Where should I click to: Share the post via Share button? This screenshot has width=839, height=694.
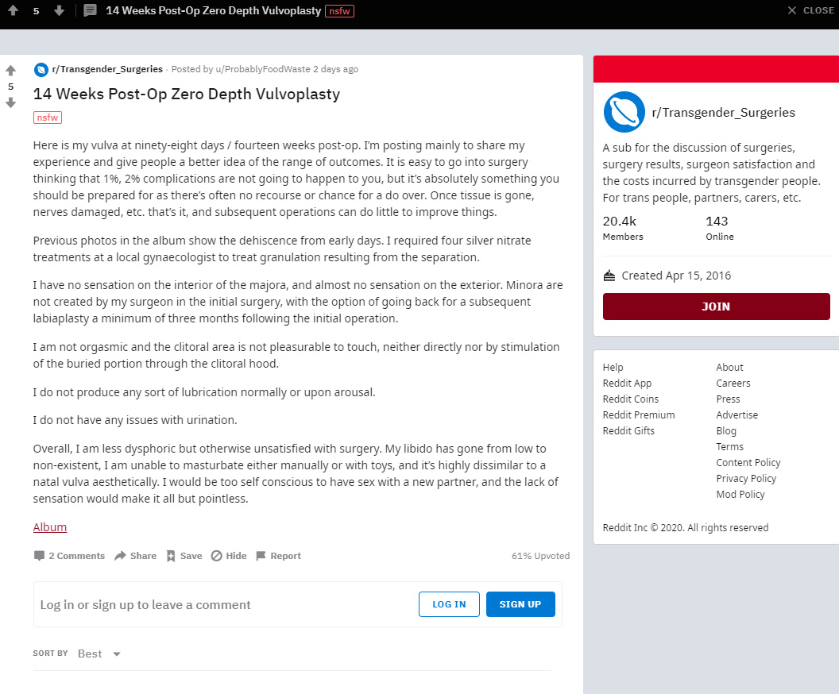point(135,556)
